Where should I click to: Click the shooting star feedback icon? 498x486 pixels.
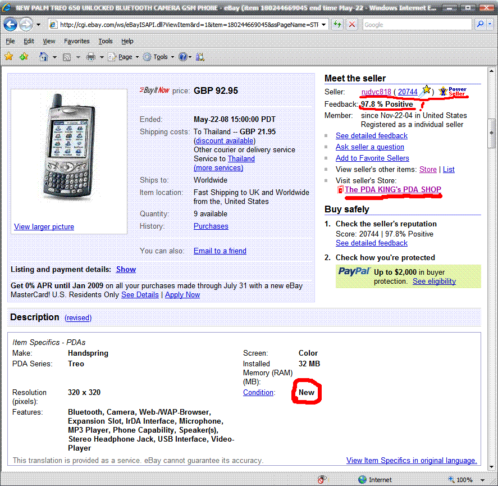click(x=424, y=91)
